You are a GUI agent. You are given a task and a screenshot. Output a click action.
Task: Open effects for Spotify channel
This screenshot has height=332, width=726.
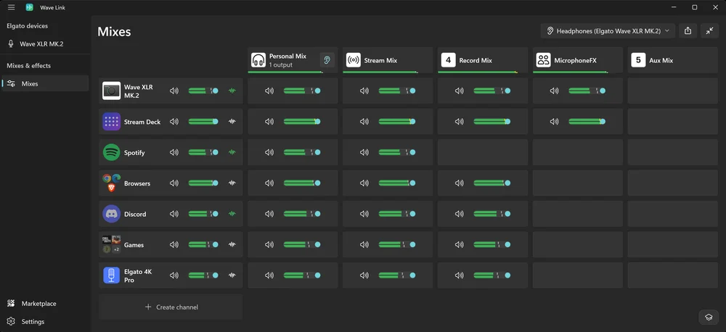(232, 152)
